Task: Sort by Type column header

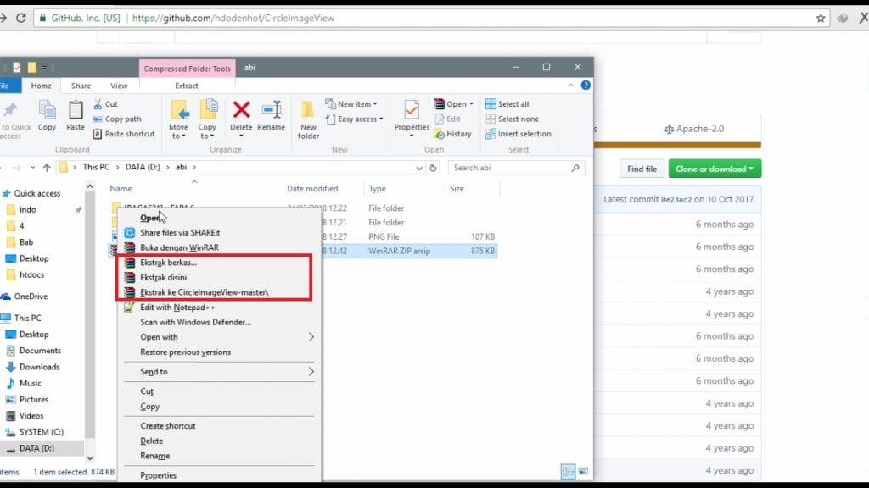Action: click(x=378, y=189)
